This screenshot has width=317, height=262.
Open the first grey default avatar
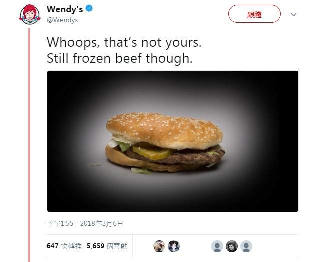[x=217, y=246]
